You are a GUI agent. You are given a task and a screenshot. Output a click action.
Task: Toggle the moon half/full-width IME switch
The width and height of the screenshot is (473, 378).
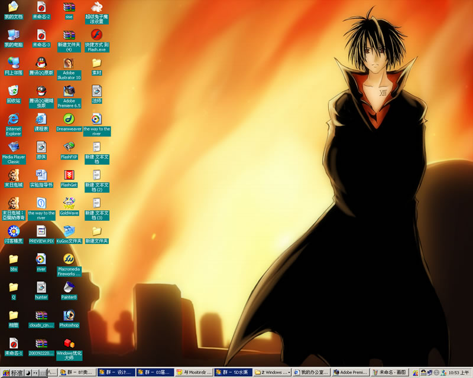pos(28,373)
